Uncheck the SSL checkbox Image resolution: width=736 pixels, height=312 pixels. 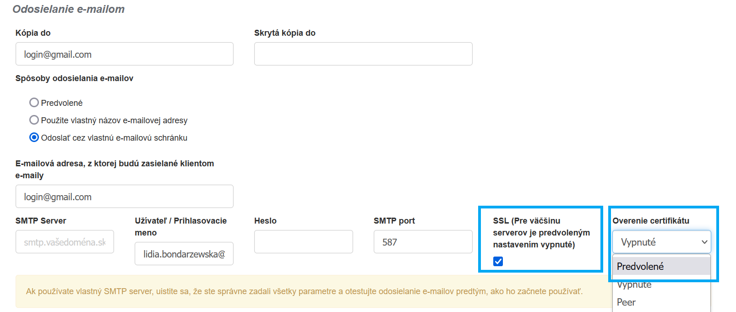[498, 261]
